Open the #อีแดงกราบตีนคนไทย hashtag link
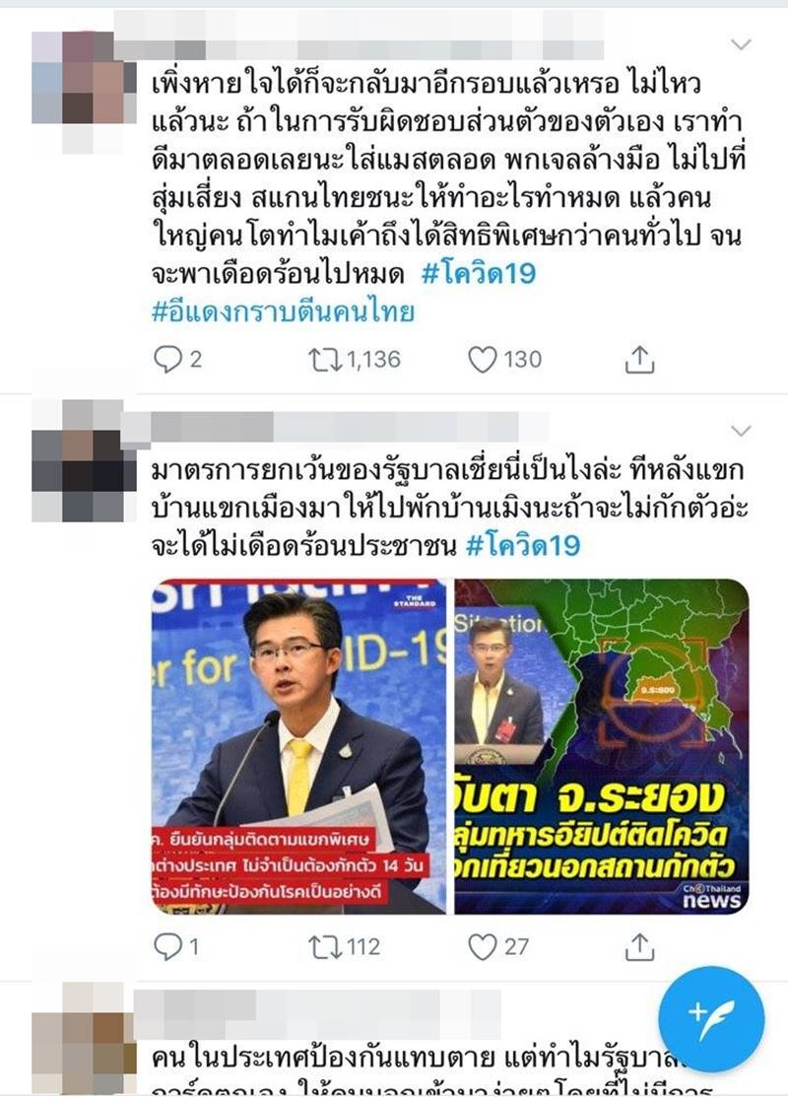 [x=283, y=311]
